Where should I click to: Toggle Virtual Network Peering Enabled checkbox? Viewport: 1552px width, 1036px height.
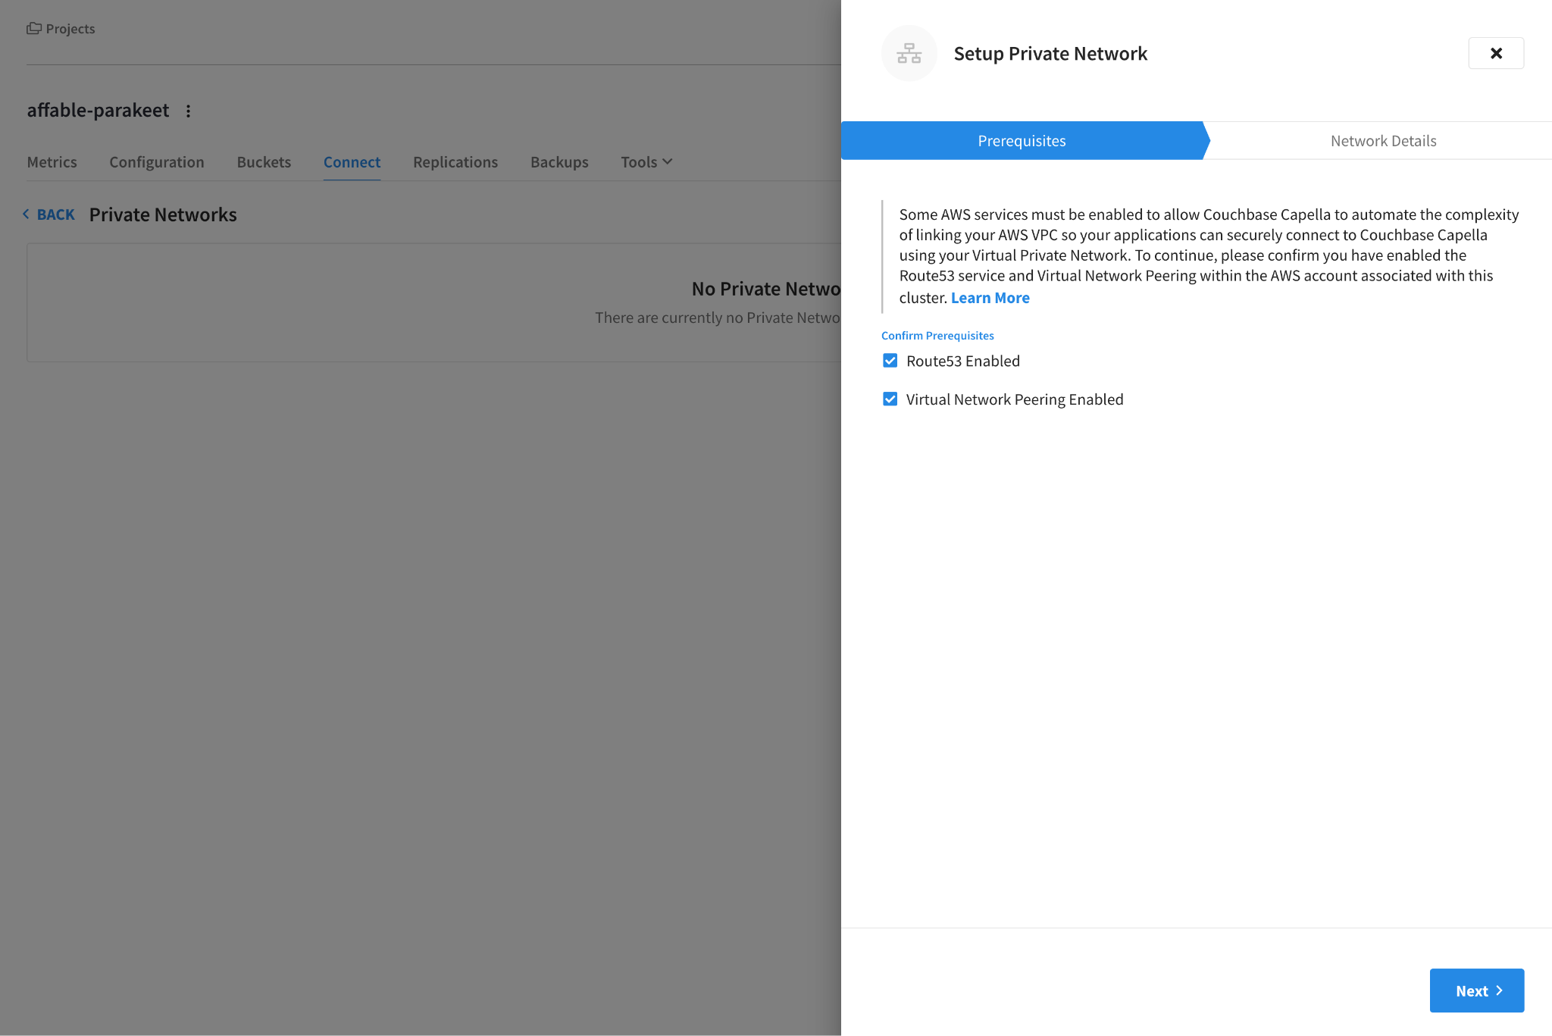tap(890, 399)
